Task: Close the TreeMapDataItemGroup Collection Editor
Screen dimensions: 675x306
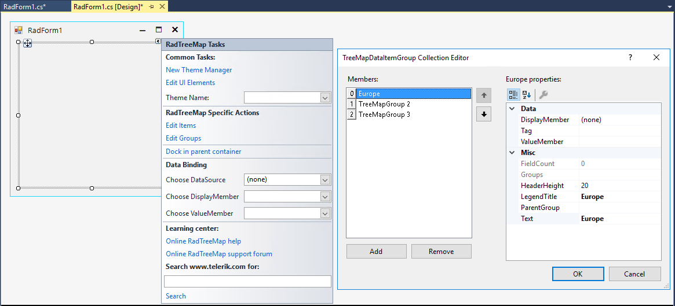Action: coord(656,57)
